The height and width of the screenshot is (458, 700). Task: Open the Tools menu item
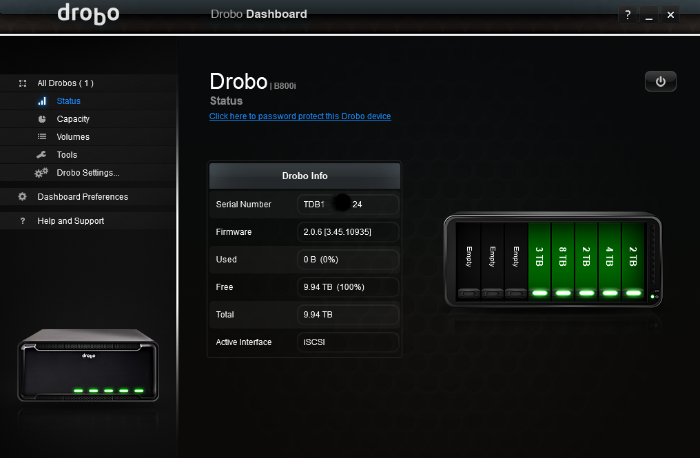coord(67,155)
